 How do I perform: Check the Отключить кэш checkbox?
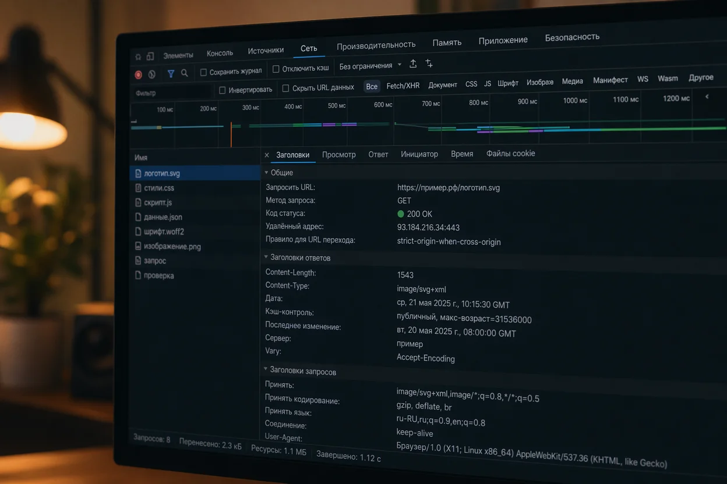pos(276,69)
